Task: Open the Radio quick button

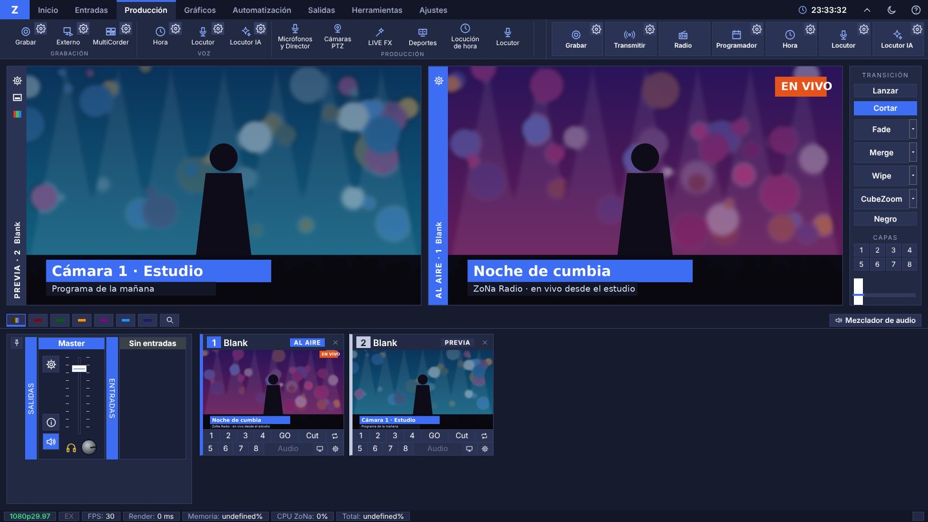Action: pos(683,39)
